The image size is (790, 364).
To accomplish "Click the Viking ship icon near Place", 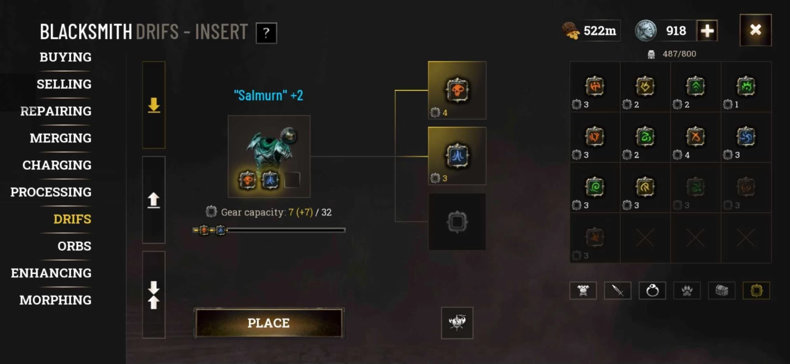I will point(457,323).
